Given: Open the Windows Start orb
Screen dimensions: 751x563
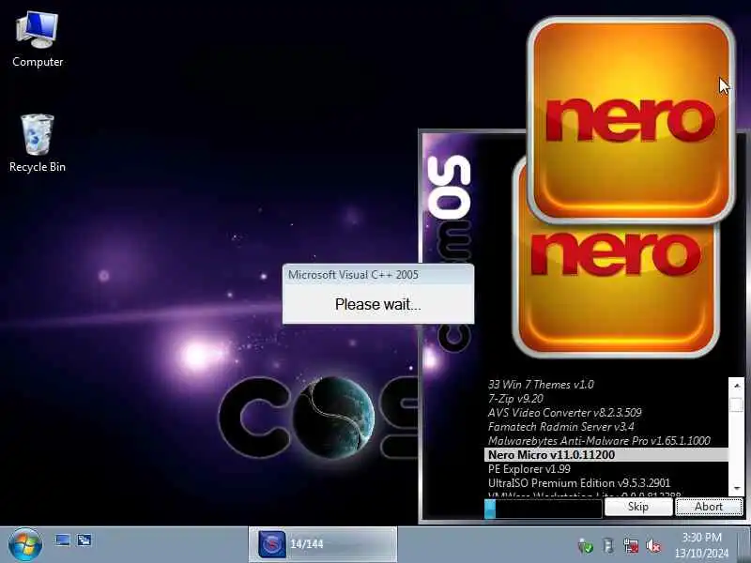Looking at the screenshot, I should (25, 544).
